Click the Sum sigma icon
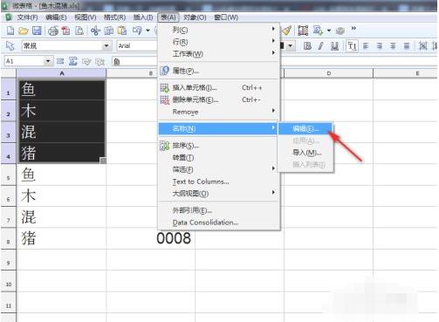Image resolution: width=439 pixels, height=322 pixels. [72, 61]
